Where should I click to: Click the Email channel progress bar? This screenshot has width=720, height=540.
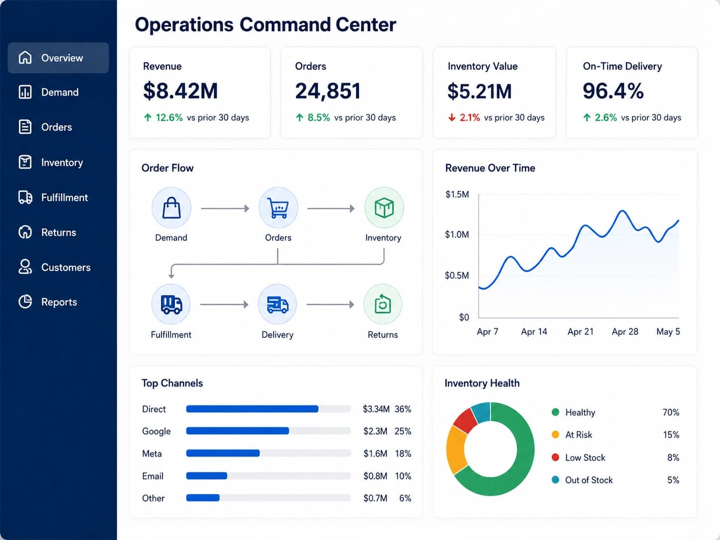pyautogui.click(x=269, y=476)
